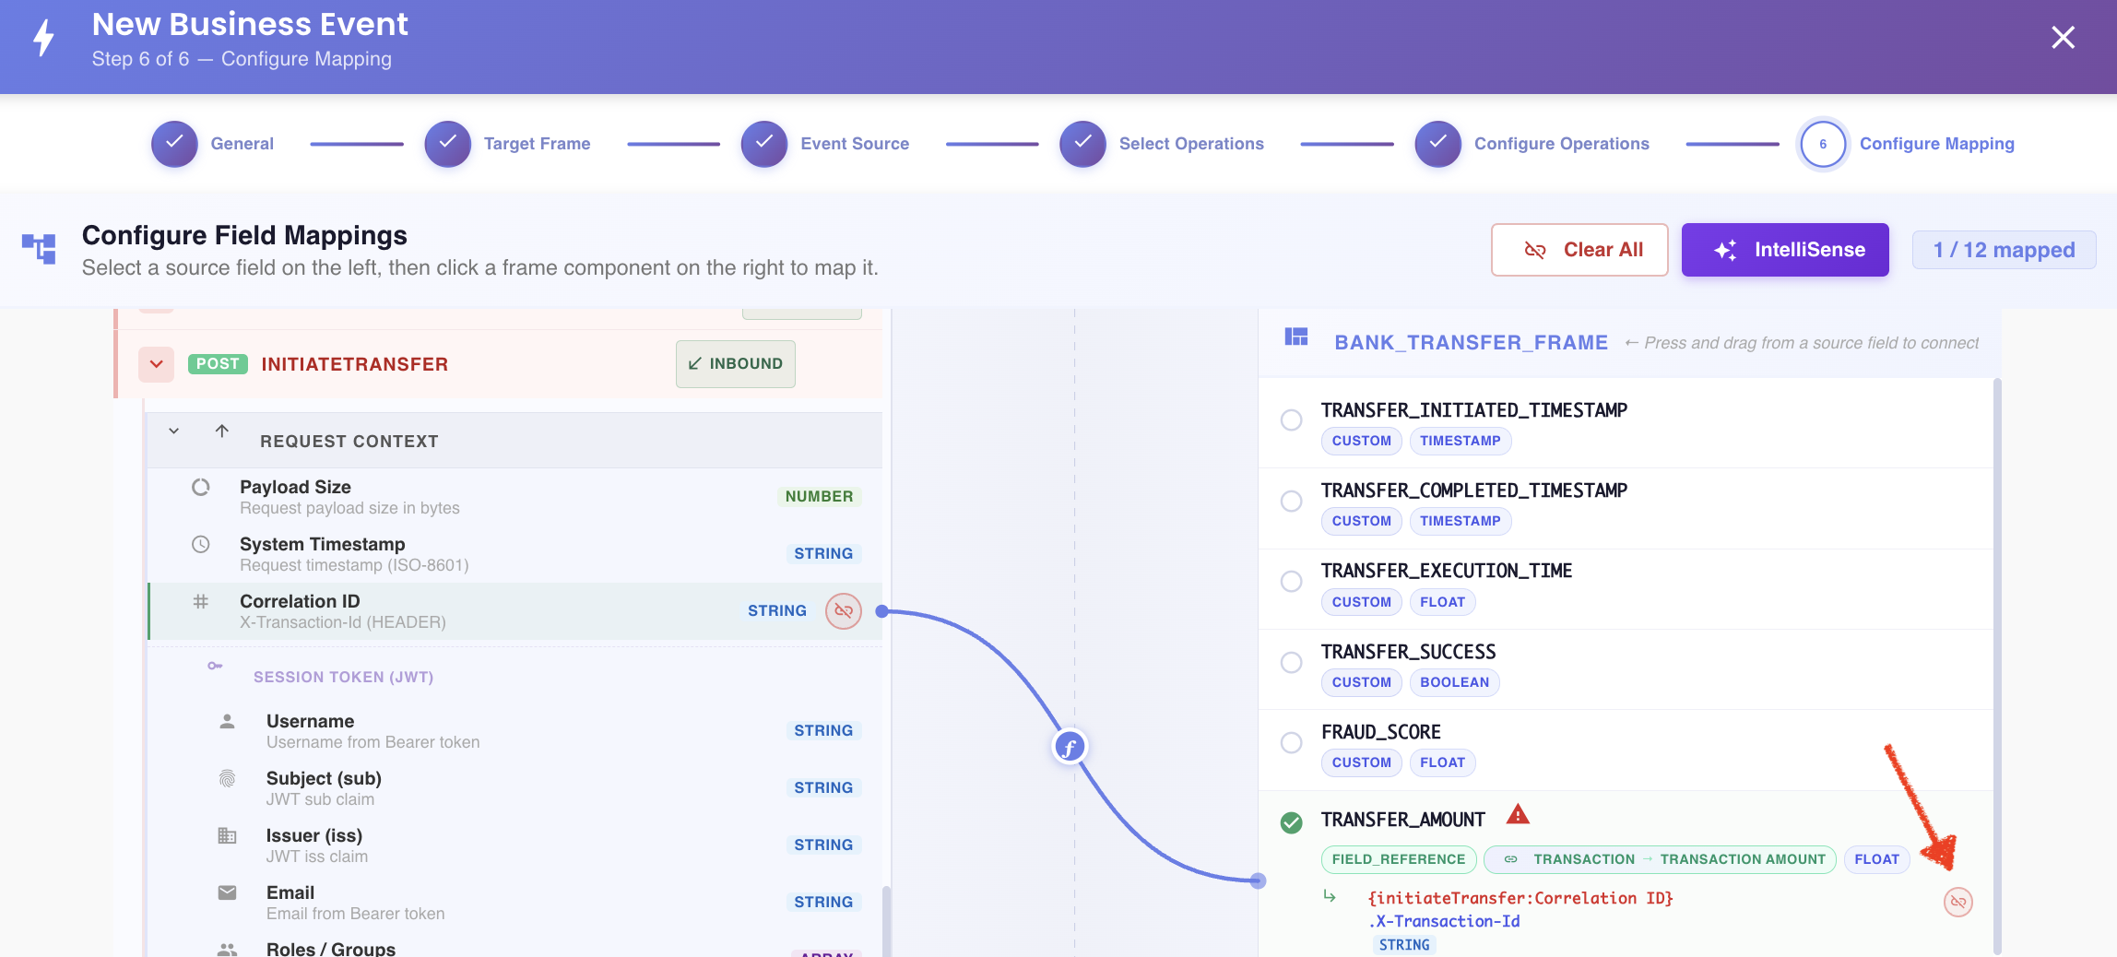Collapse the INITIATETRANSFER operation

157,364
